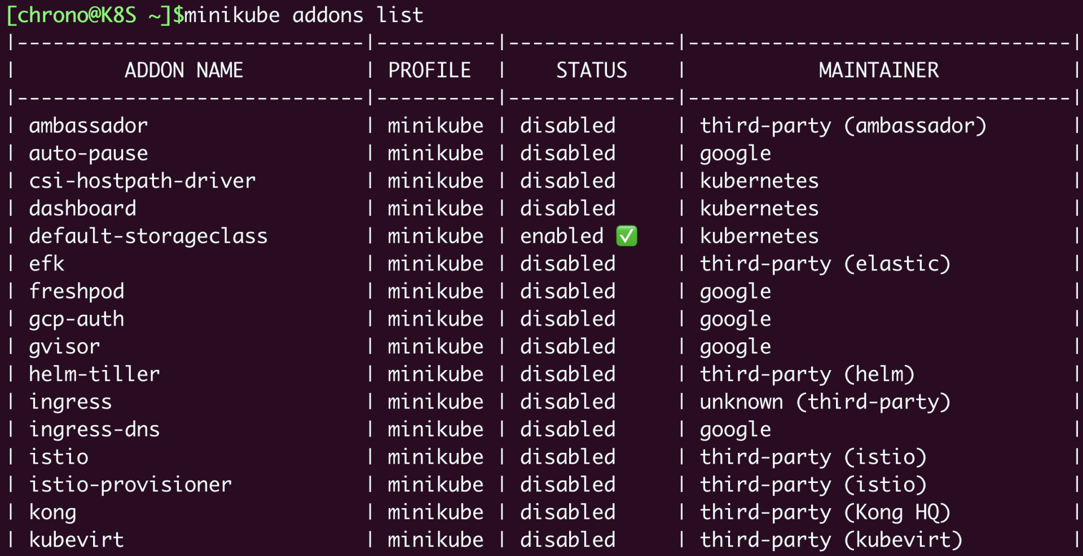The width and height of the screenshot is (1083, 556).
Task: Click the typed command 'minikube addons list'
Action: [303, 15]
